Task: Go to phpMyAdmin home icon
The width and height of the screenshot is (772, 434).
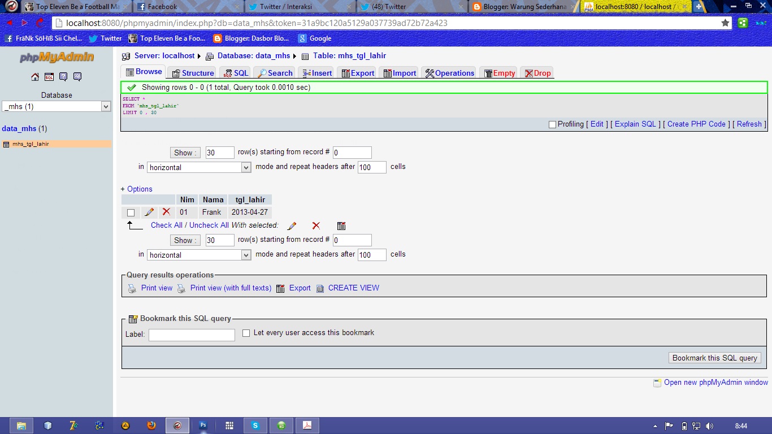Action: click(x=35, y=77)
